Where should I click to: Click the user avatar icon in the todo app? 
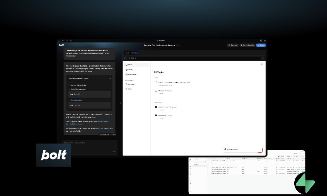(x=262, y=64)
